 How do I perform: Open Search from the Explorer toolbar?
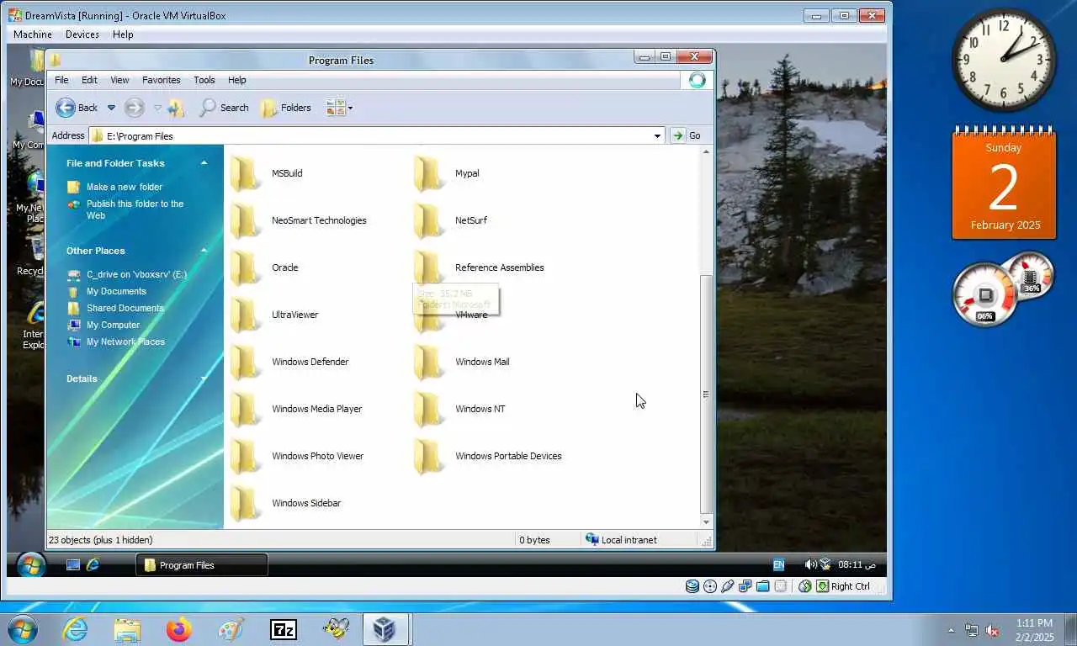(x=224, y=108)
